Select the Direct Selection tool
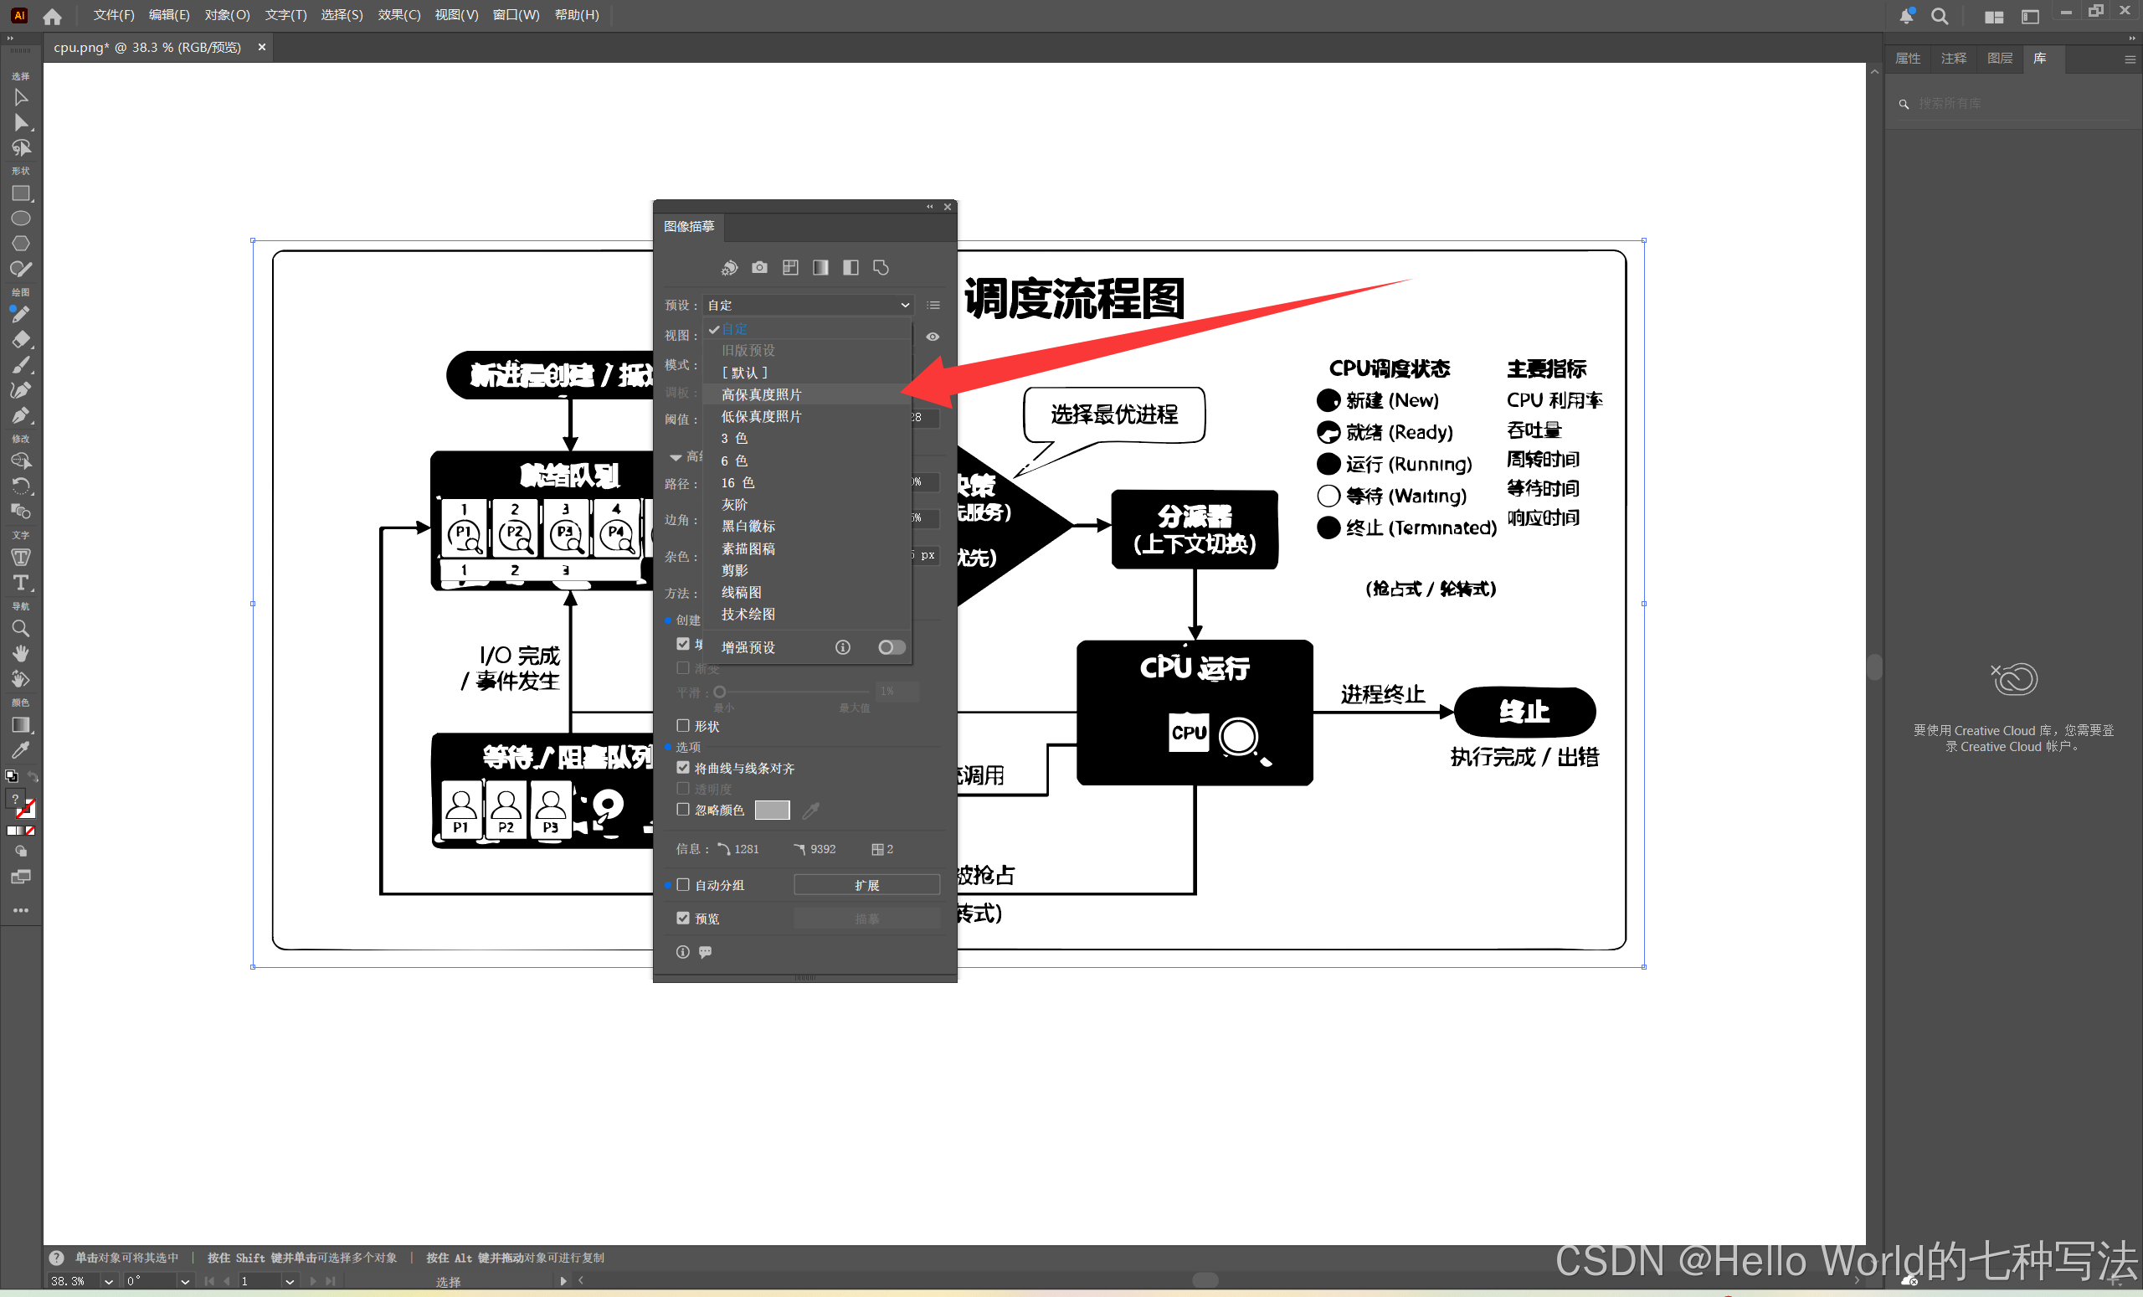2143x1297 pixels. 21,122
